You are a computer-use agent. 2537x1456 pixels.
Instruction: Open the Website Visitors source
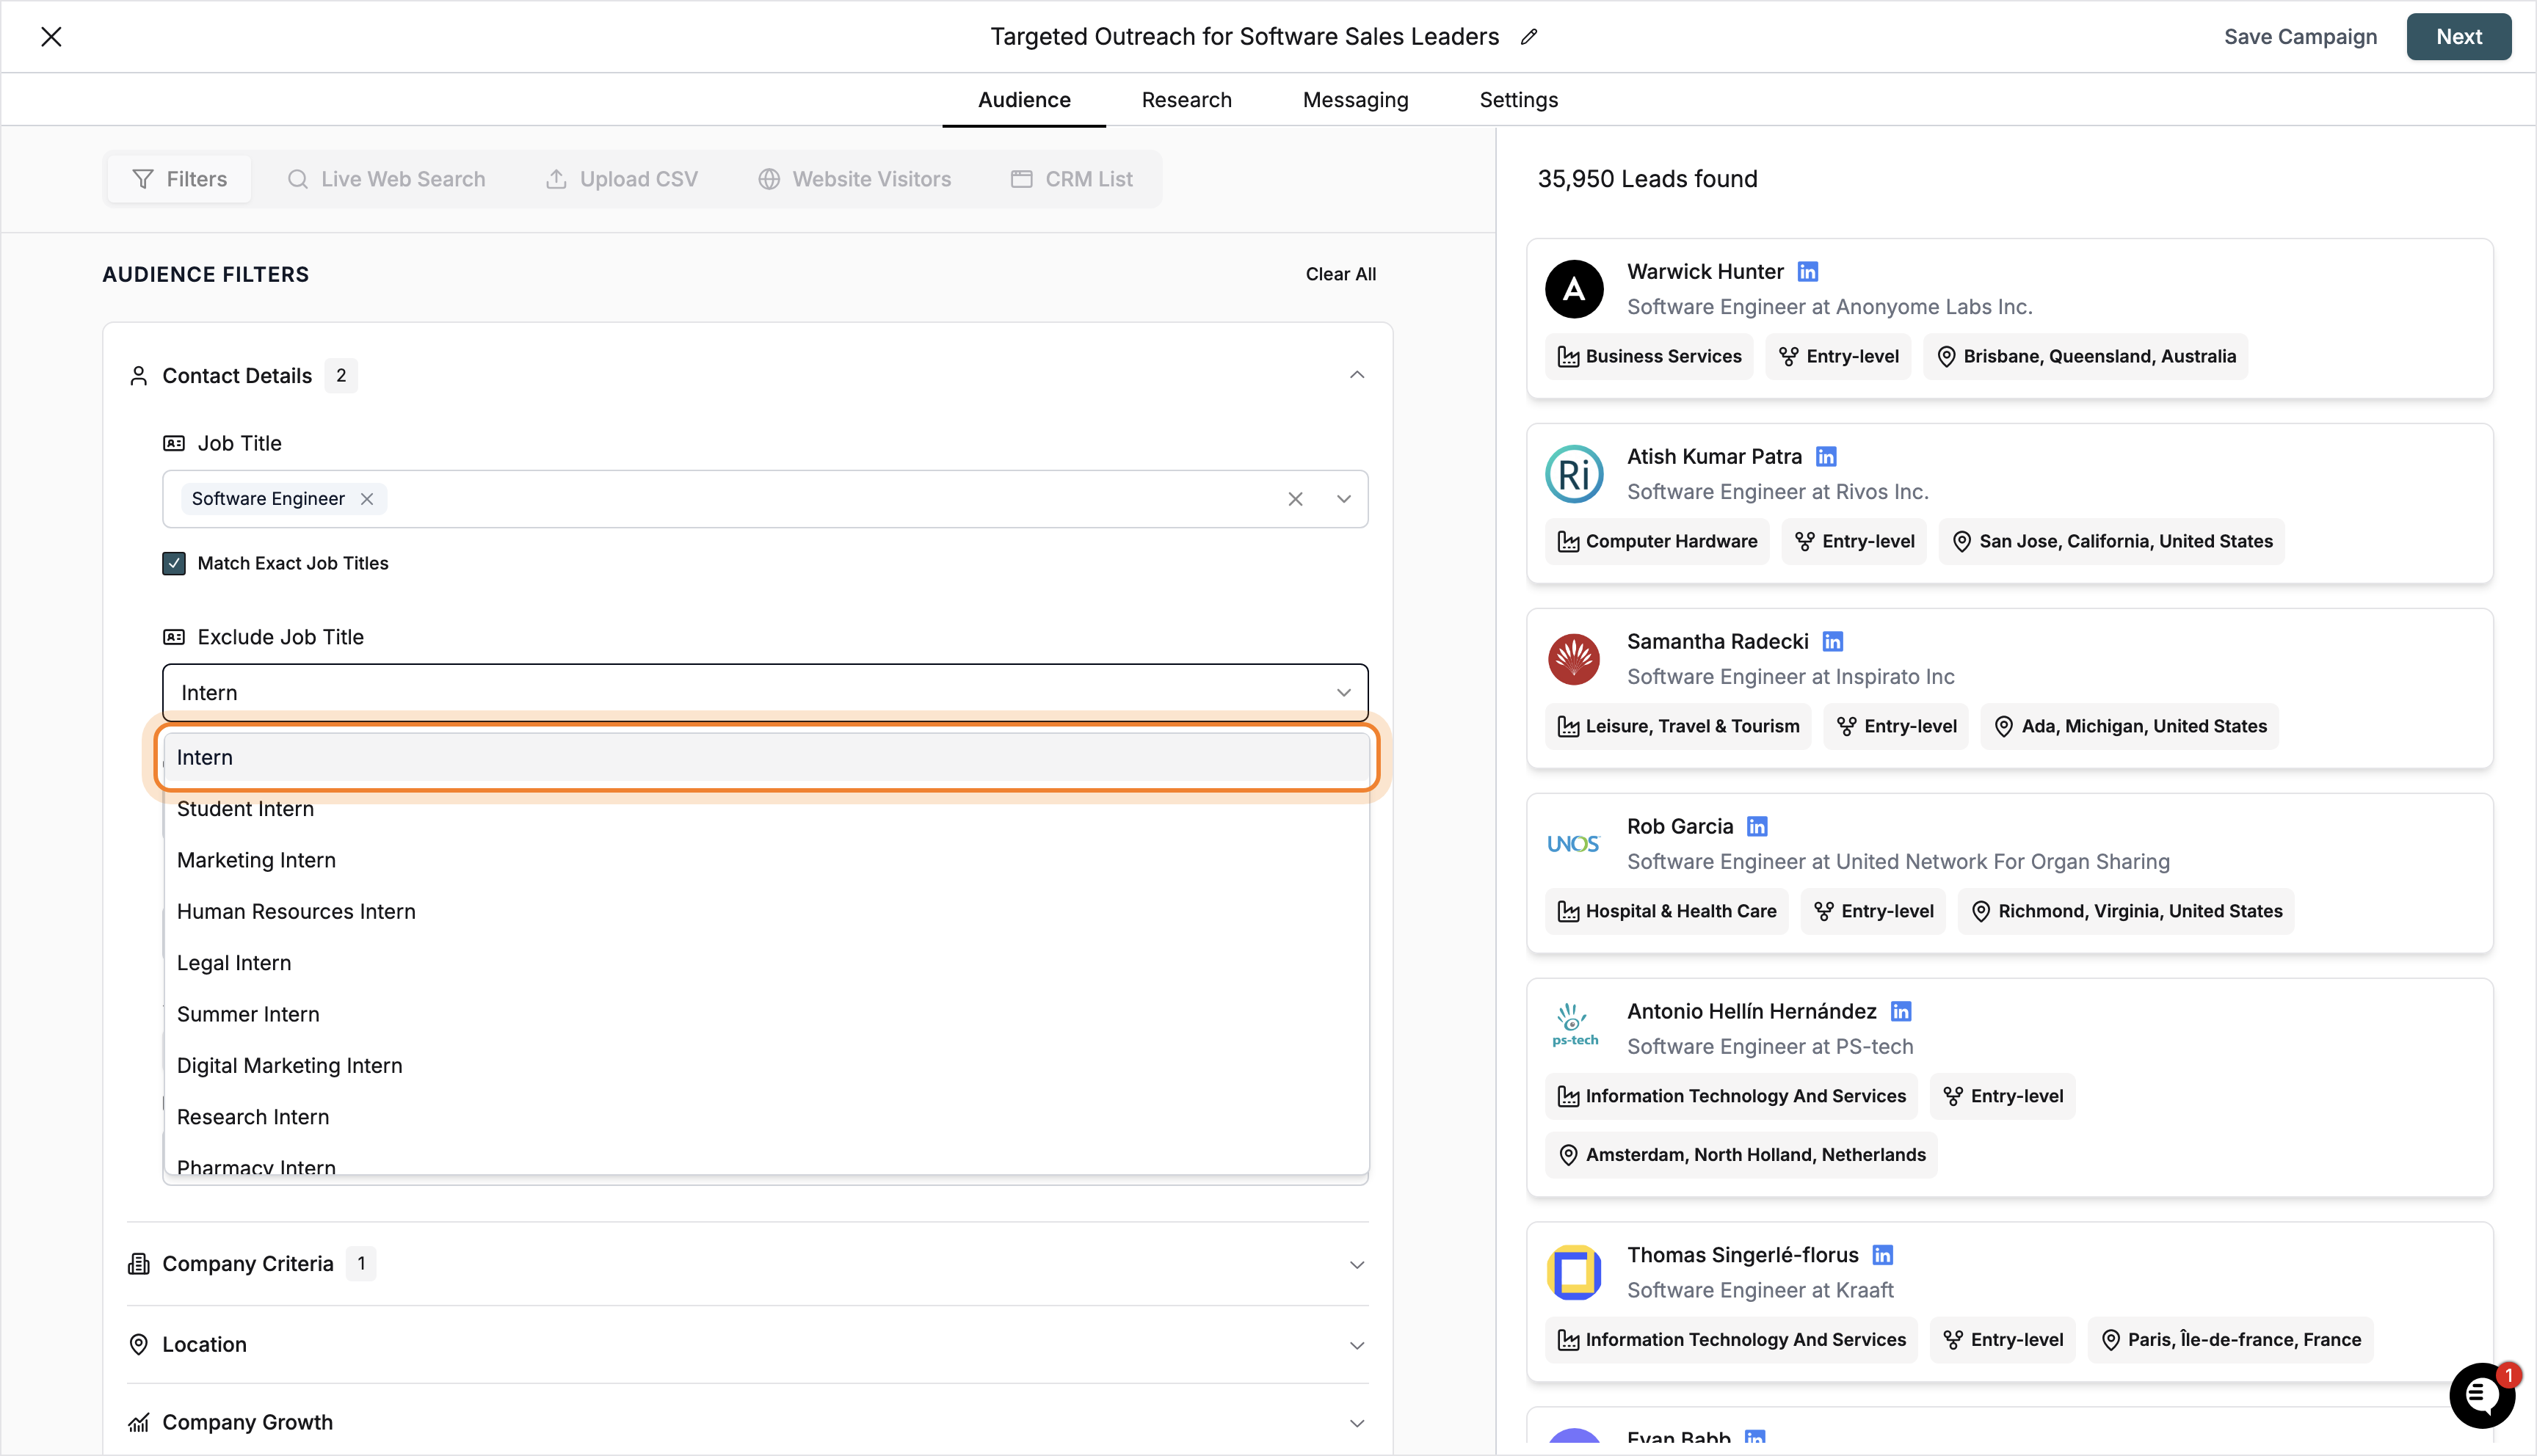[855, 178]
